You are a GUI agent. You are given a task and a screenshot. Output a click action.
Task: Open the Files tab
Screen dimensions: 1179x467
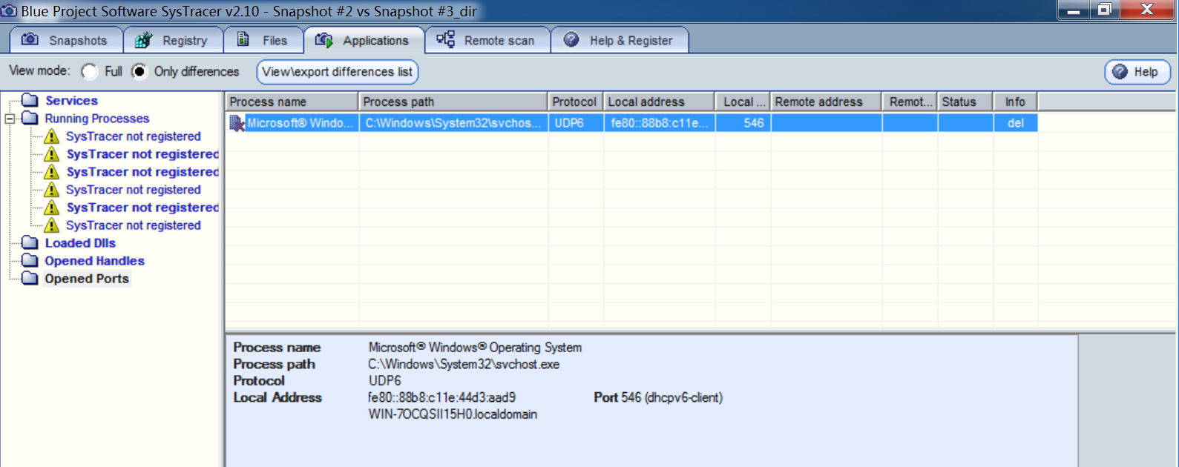263,40
